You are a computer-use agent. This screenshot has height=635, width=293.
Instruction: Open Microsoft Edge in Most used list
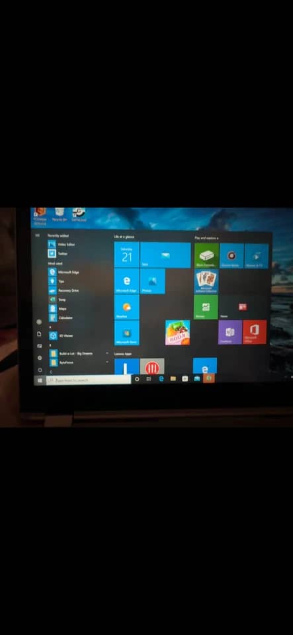click(63, 272)
